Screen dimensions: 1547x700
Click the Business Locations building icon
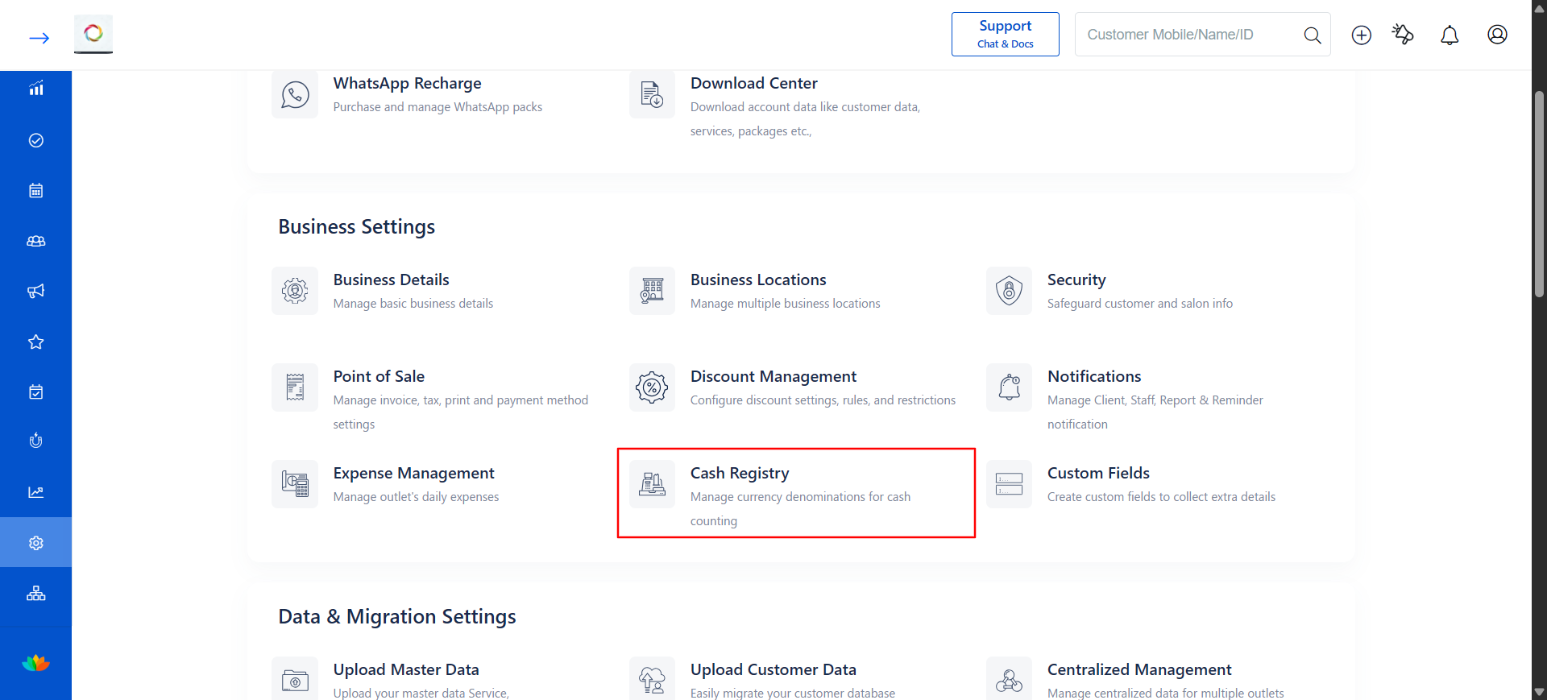click(652, 291)
